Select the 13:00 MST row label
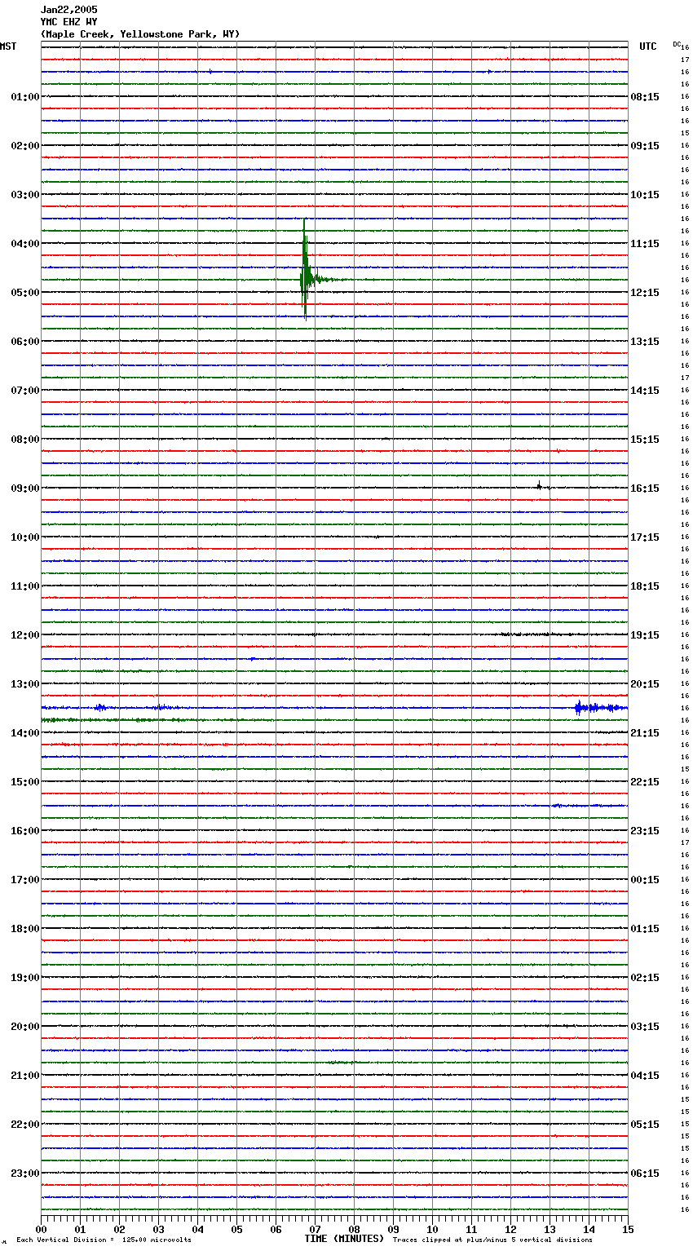Image resolution: width=693 pixels, height=1251 pixels. tap(25, 684)
